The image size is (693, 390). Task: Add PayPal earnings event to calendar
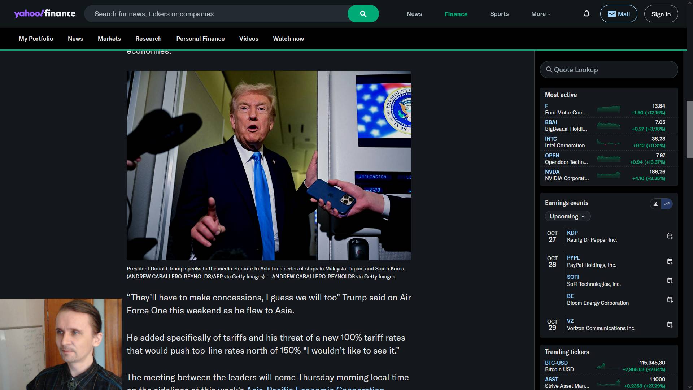pyautogui.click(x=670, y=261)
